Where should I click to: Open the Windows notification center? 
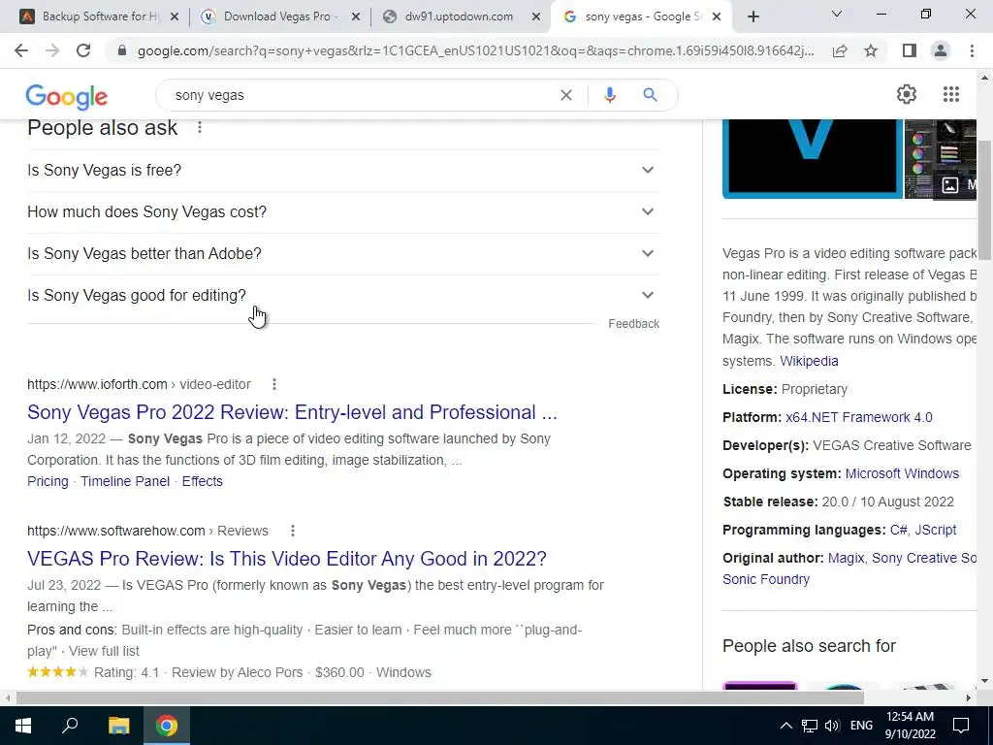(961, 726)
